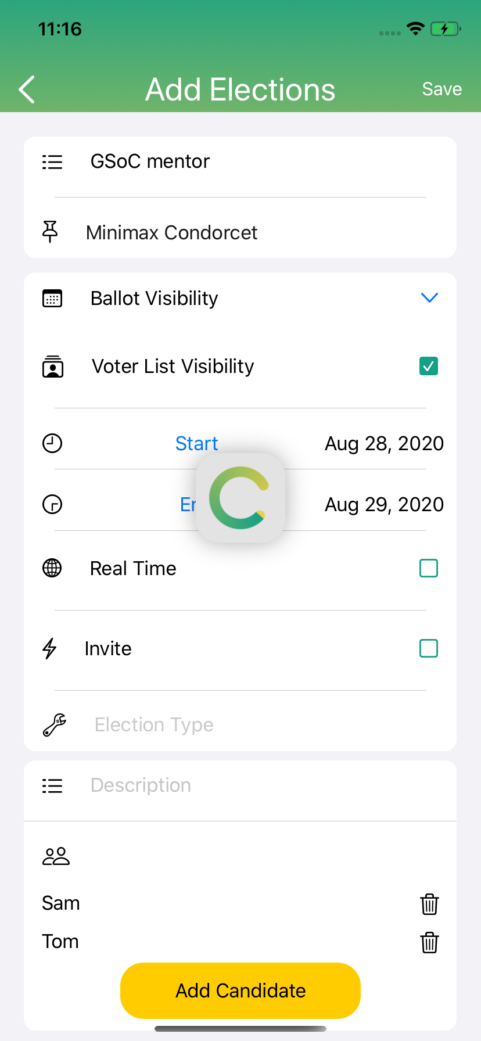Check the Invite checkbox
Screen dimensions: 481x1041
[429, 648]
